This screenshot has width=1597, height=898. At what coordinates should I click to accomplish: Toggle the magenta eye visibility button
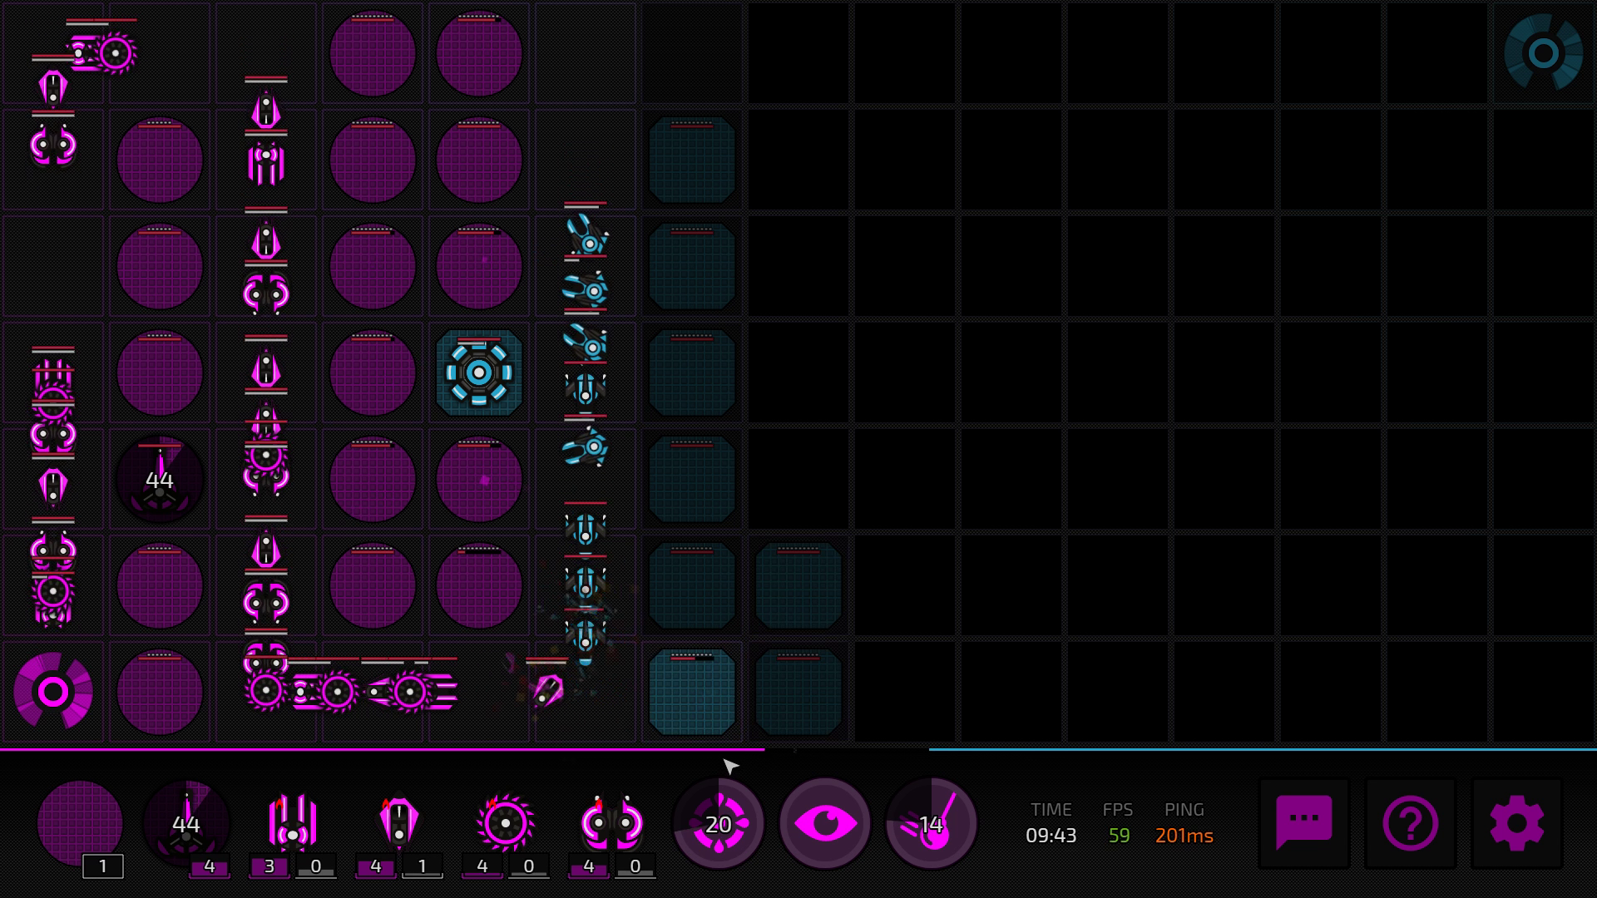click(824, 823)
